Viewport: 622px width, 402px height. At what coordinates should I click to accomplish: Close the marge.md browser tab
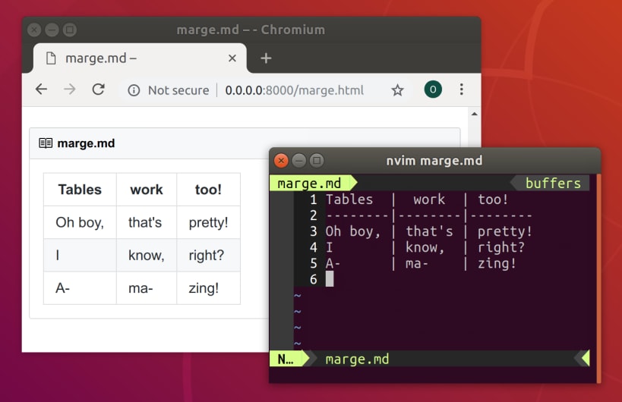pyautogui.click(x=232, y=58)
